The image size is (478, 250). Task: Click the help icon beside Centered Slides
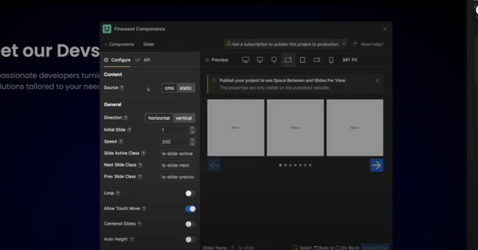140,224
